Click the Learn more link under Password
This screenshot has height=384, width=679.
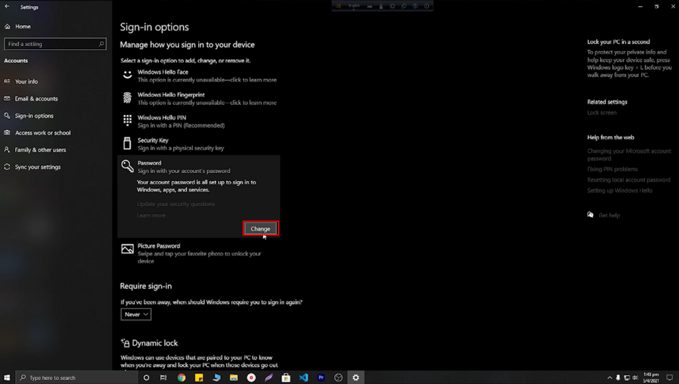pyautogui.click(x=151, y=215)
